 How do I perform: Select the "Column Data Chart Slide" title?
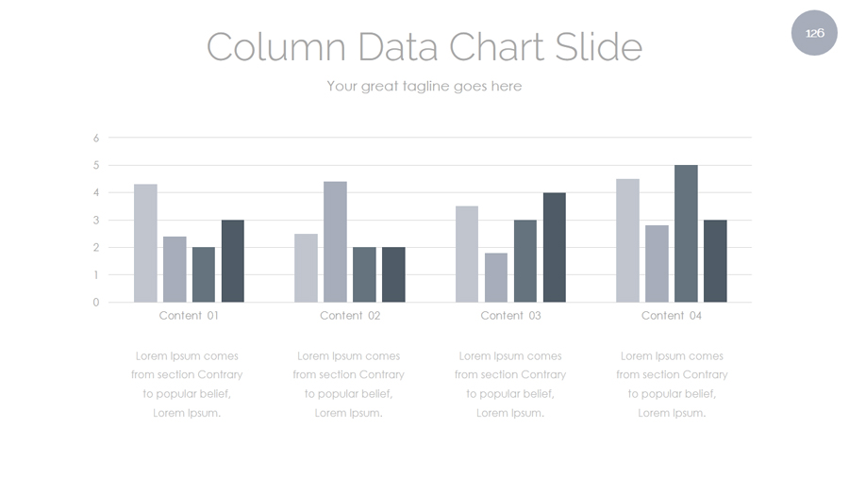[424, 46]
